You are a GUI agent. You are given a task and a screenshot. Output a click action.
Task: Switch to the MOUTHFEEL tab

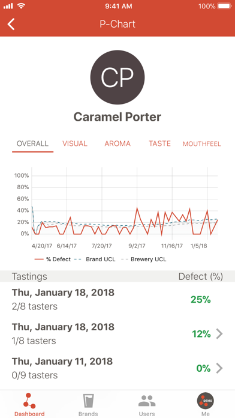[x=202, y=144]
